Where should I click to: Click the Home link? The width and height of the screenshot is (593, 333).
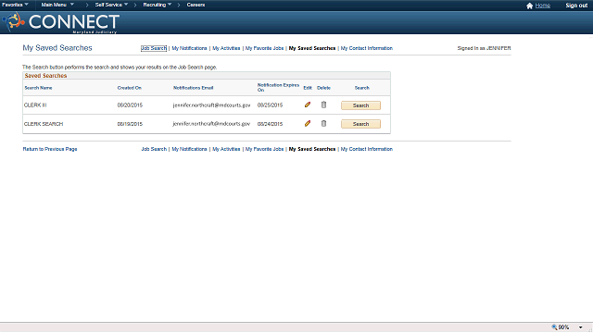click(543, 6)
